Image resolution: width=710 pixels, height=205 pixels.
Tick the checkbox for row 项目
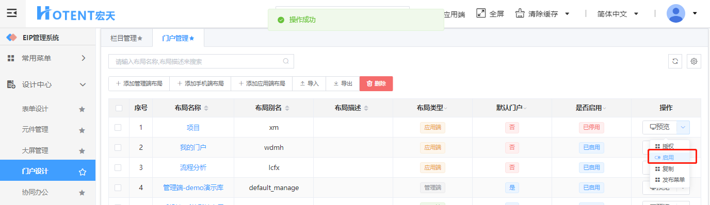119,127
